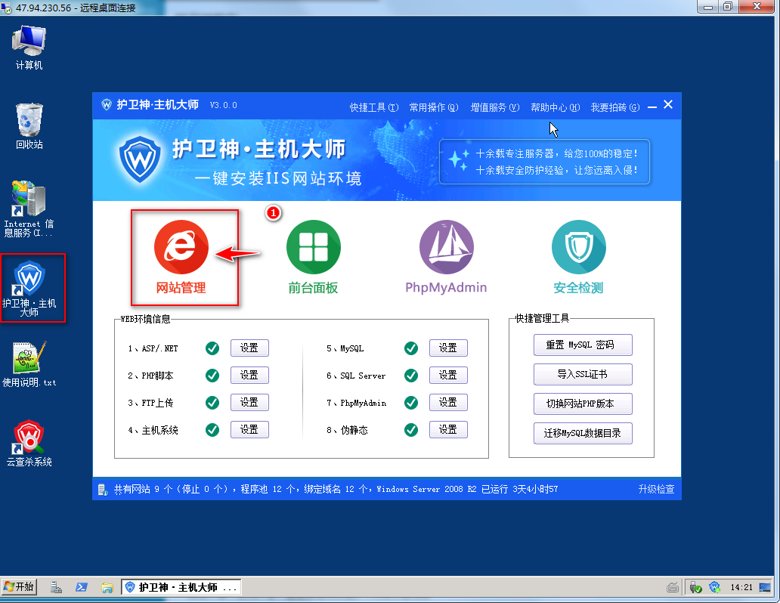
Task: Open the 安全检测 shield icon
Action: (x=578, y=249)
